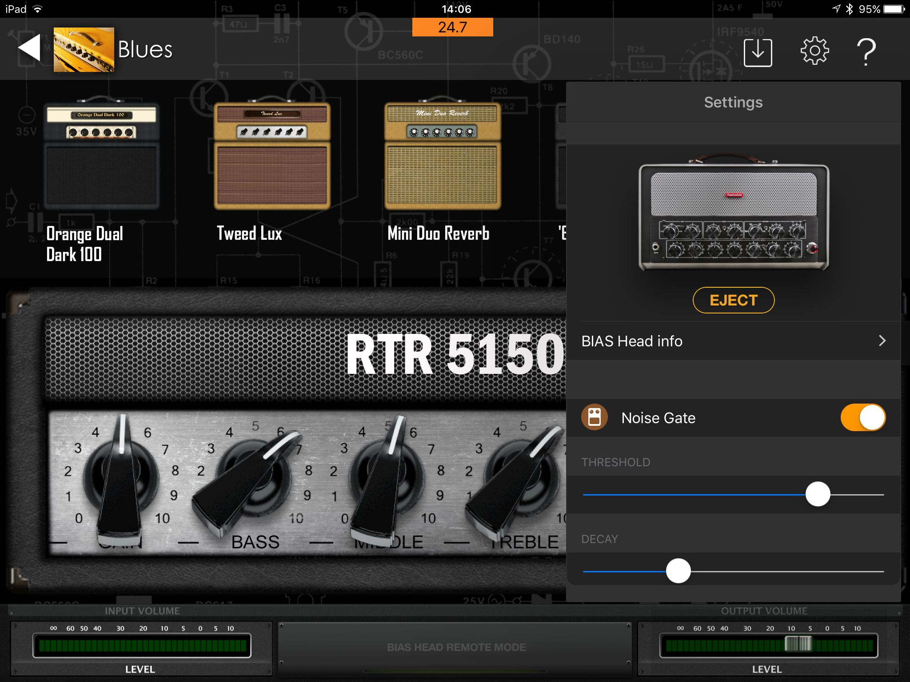The width and height of the screenshot is (910, 682).
Task: Click the output volume level handle
Action: pyautogui.click(x=798, y=644)
